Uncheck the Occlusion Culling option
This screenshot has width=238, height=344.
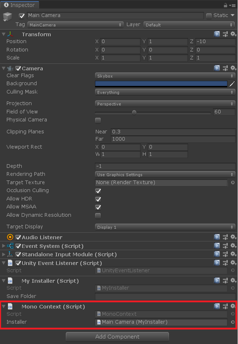[x=98, y=191]
